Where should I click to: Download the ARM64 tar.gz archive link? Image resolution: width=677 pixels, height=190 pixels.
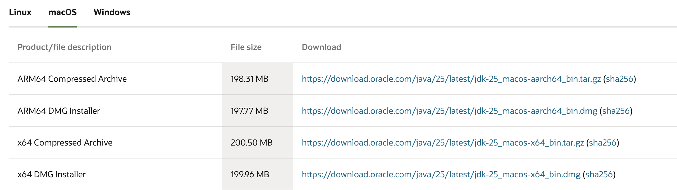pos(451,79)
